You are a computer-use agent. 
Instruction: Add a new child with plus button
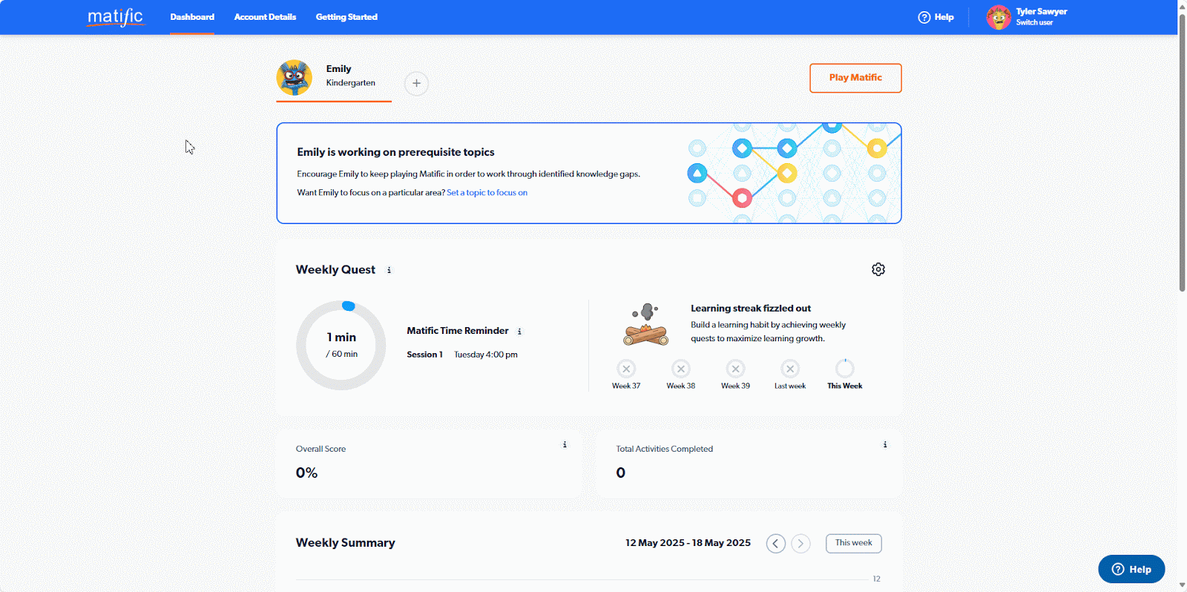coord(416,83)
